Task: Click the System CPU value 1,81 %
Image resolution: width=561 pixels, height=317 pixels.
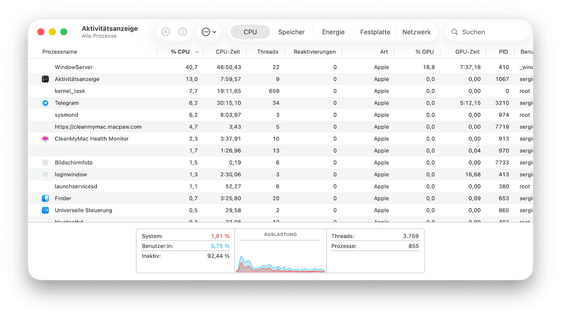Action: click(x=221, y=236)
